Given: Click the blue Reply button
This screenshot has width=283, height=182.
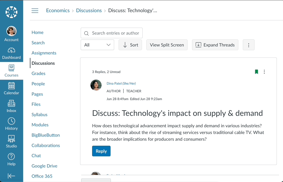Looking at the screenshot, I should point(101,151).
